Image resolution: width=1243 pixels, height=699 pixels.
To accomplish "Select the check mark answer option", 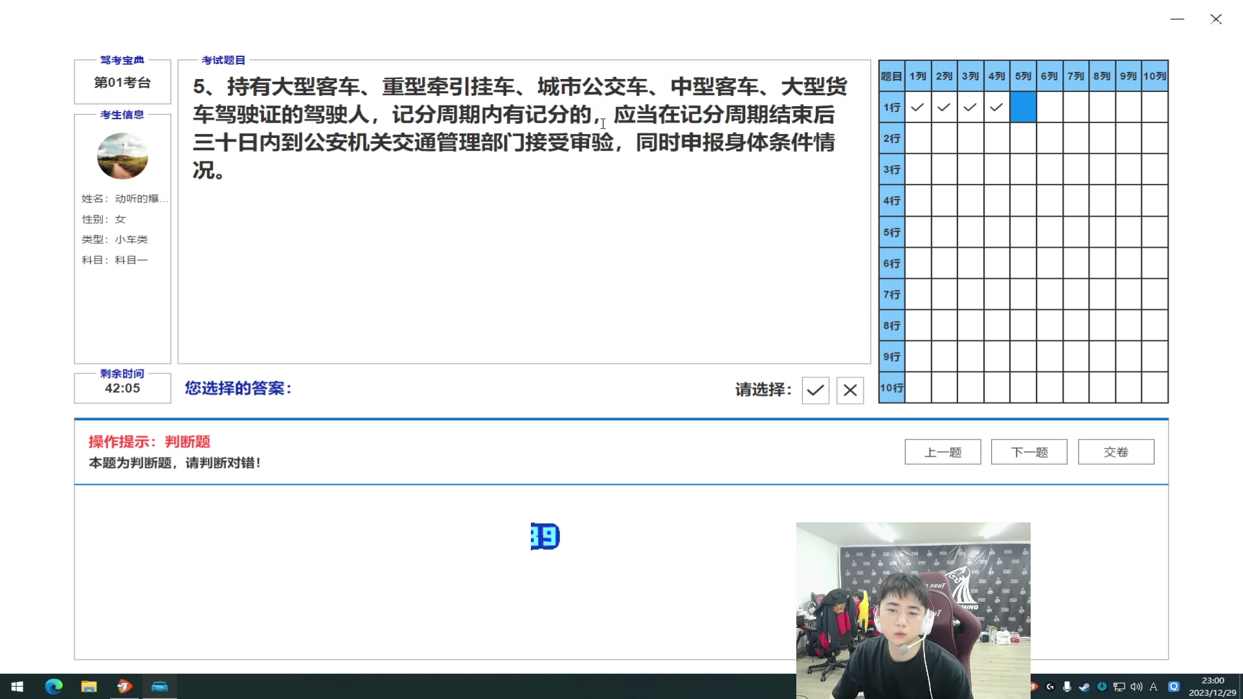I will (x=815, y=390).
